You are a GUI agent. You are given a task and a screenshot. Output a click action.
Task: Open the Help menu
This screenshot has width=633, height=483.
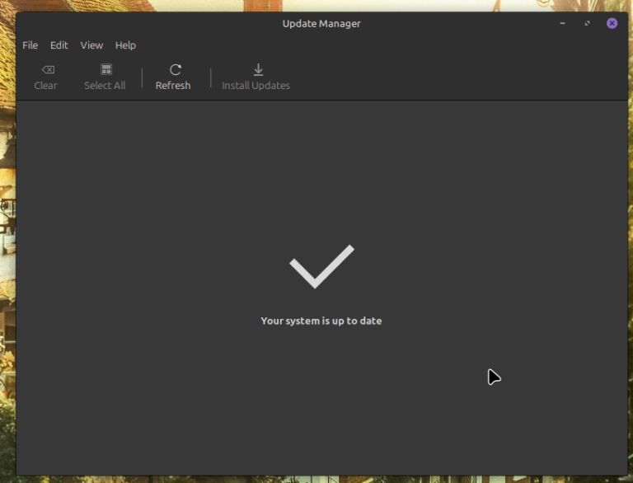click(125, 45)
